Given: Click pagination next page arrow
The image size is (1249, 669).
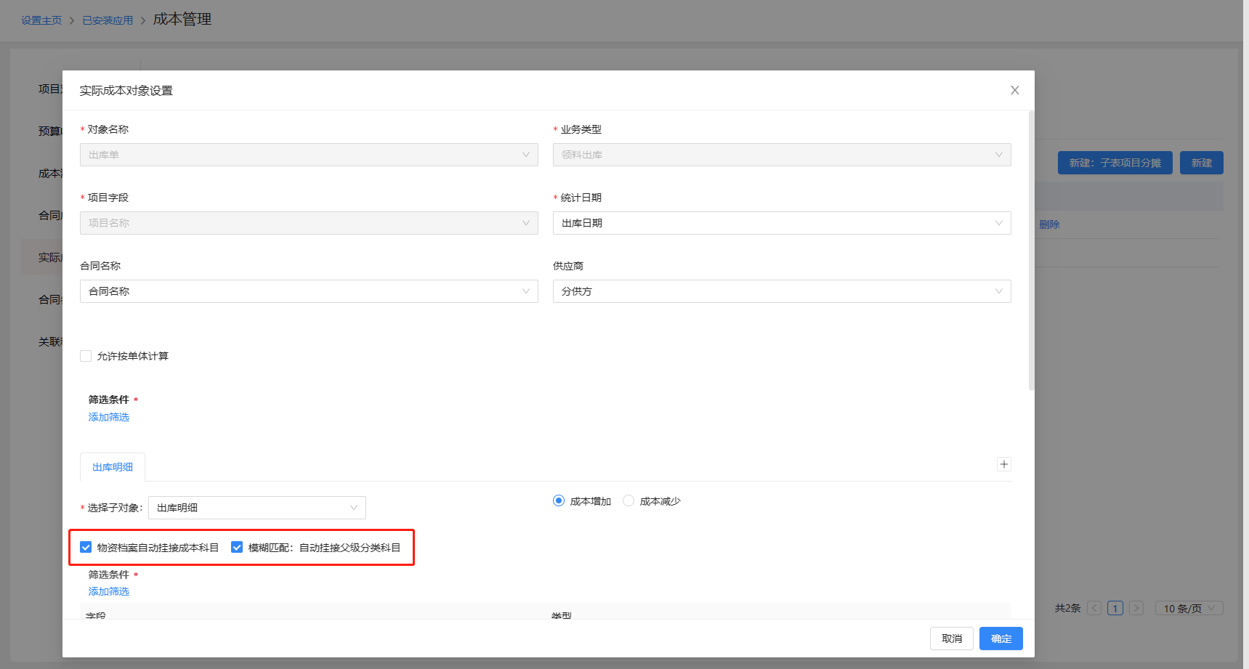Looking at the screenshot, I should (1136, 608).
